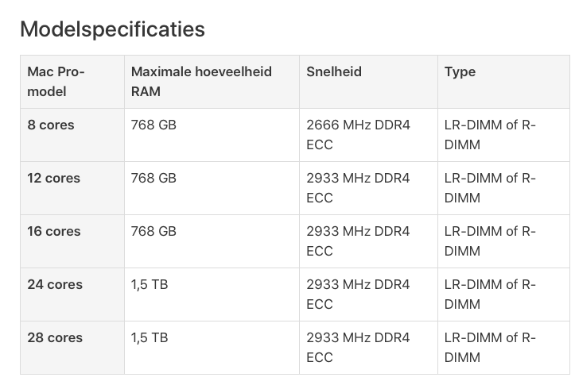Click the 768 GB cell for 8 cores

click(153, 125)
